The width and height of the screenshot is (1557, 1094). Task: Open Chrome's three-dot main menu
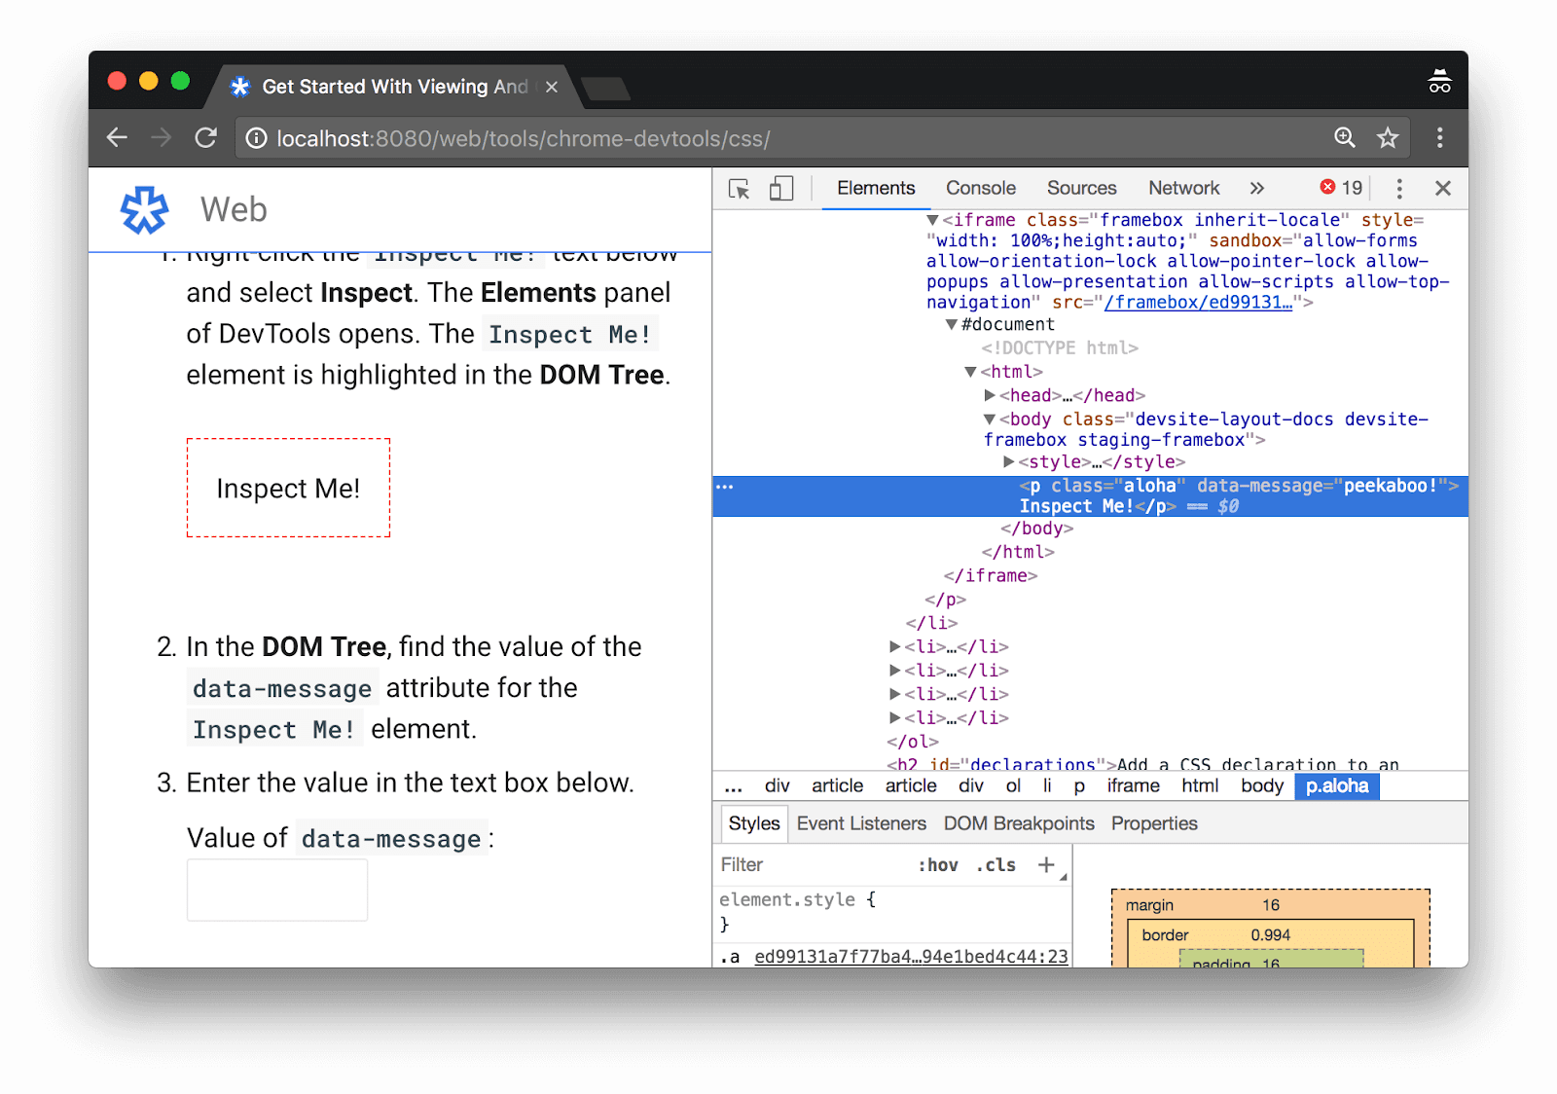pos(1439,138)
